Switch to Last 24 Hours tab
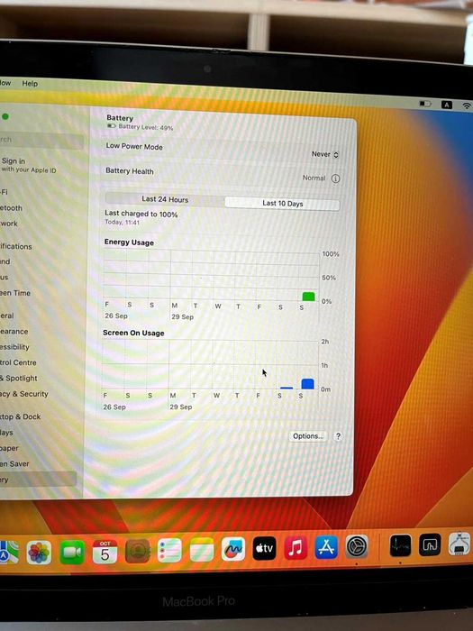 [x=165, y=199]
